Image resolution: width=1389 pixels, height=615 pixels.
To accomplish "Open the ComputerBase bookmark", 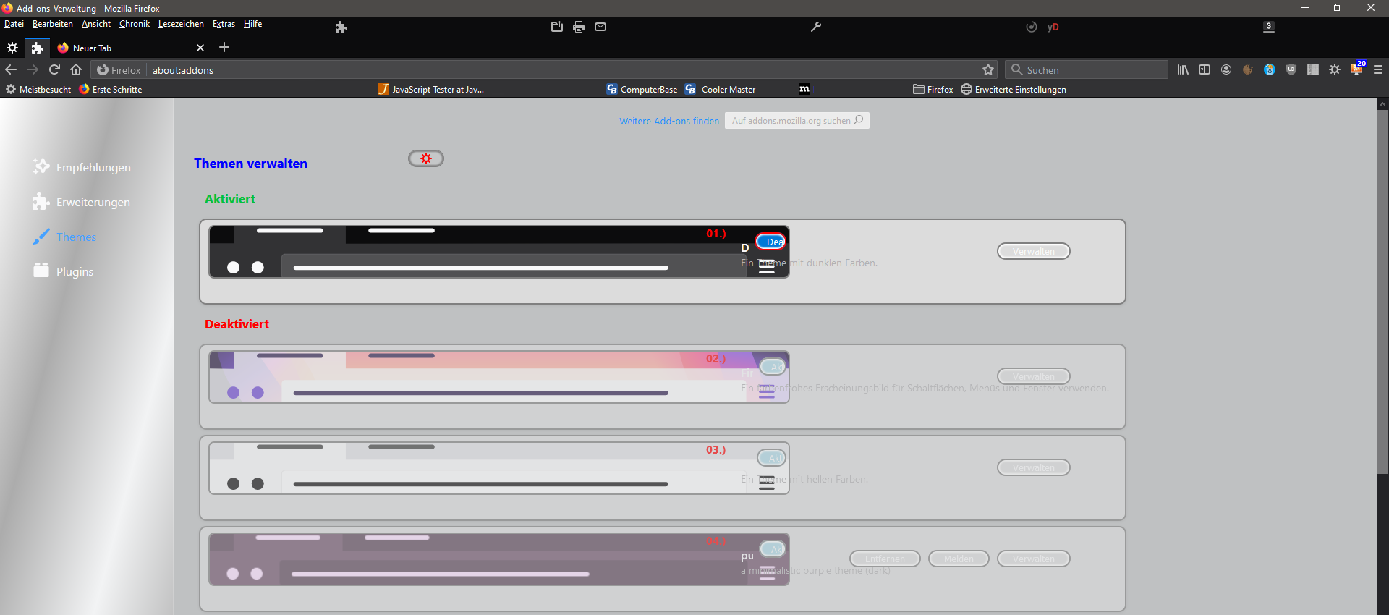I will 642,89.
